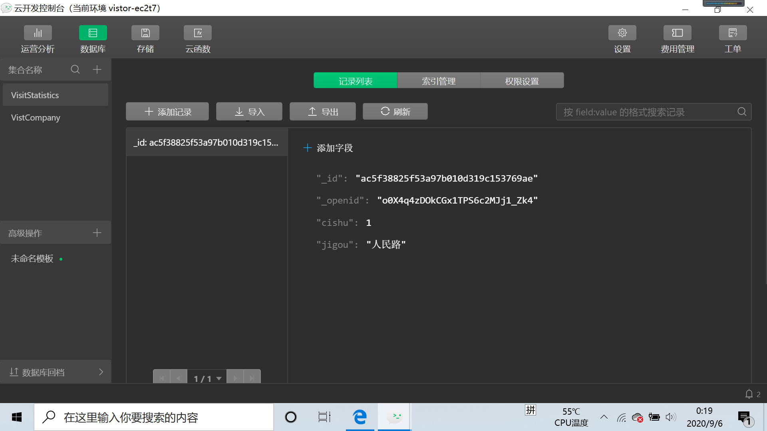Click the IME 拼 input indicator

click(531, 410)
